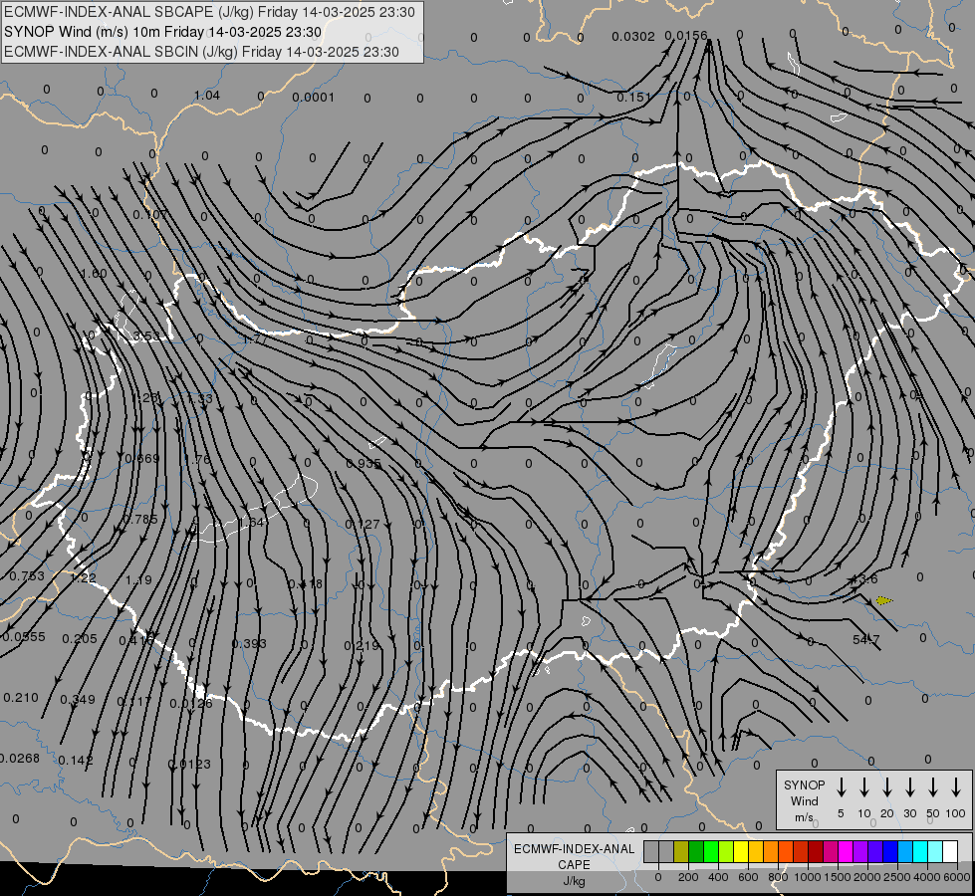975x896 pixels.
Task: Click the 5 m/s wind arrow in legend
Action: pyautogui.click(x=841, y=787)
